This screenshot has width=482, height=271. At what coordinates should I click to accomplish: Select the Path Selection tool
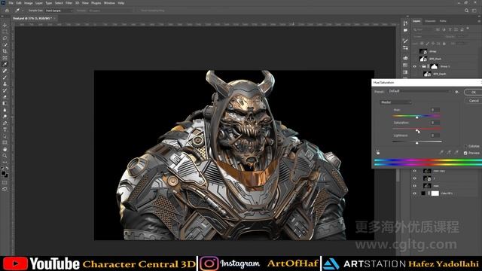click(x=5, y=136)
